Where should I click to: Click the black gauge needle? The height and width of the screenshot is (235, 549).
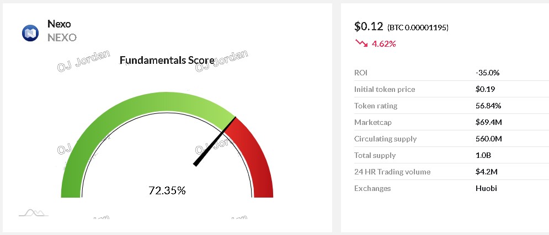pyautogui.click(x=215, y=141)
